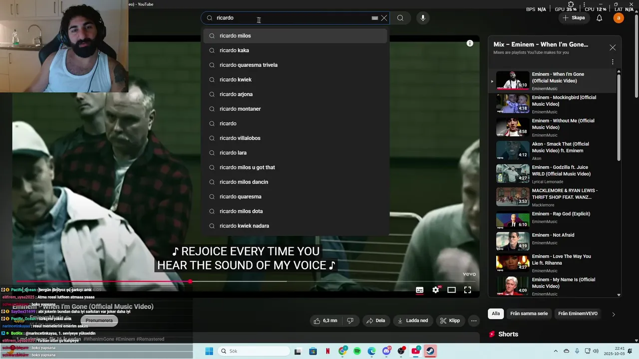Dislike the video
This screenshot has height=359, width=639.
350,321
